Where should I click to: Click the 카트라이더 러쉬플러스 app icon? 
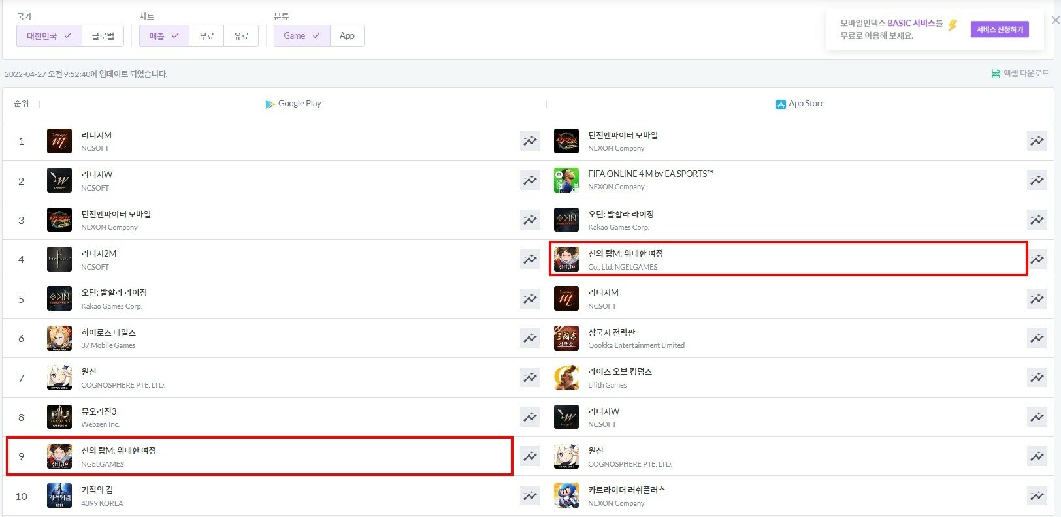pyautogui.click(x=566, y=495)
